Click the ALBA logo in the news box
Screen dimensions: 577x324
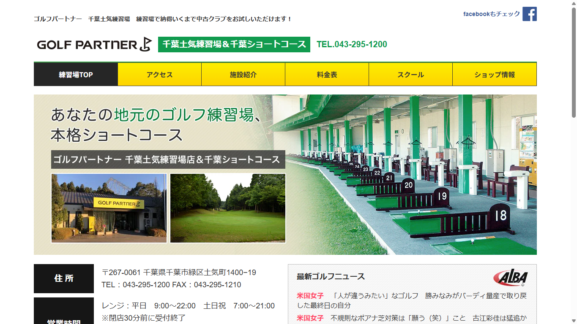tap(511, 277)
